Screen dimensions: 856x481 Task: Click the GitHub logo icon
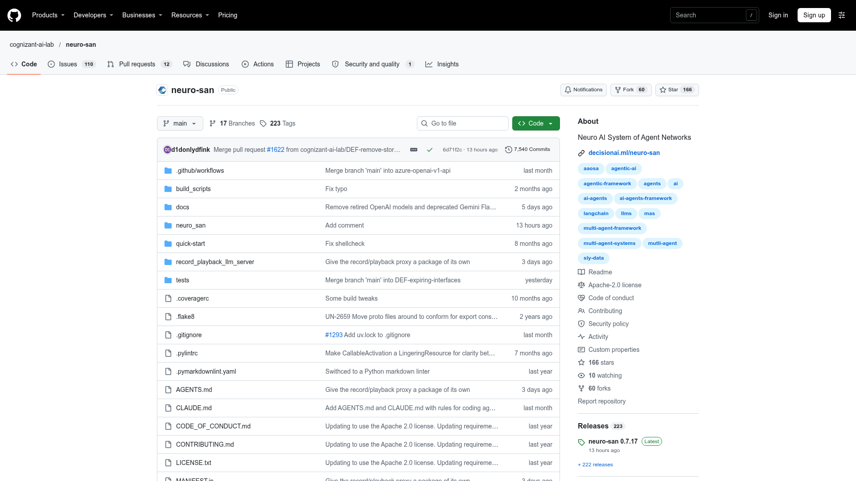pyautogui.click(x=14, y=15)
